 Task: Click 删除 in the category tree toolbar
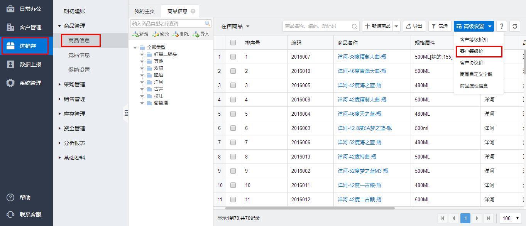[181, 34]
